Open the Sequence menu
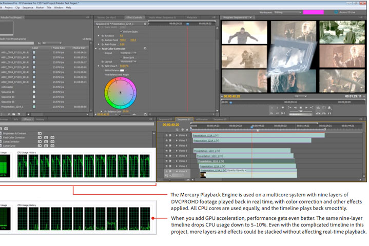This screenshot has width=369, height=246. pyautogui.click(x=28, y=8)
